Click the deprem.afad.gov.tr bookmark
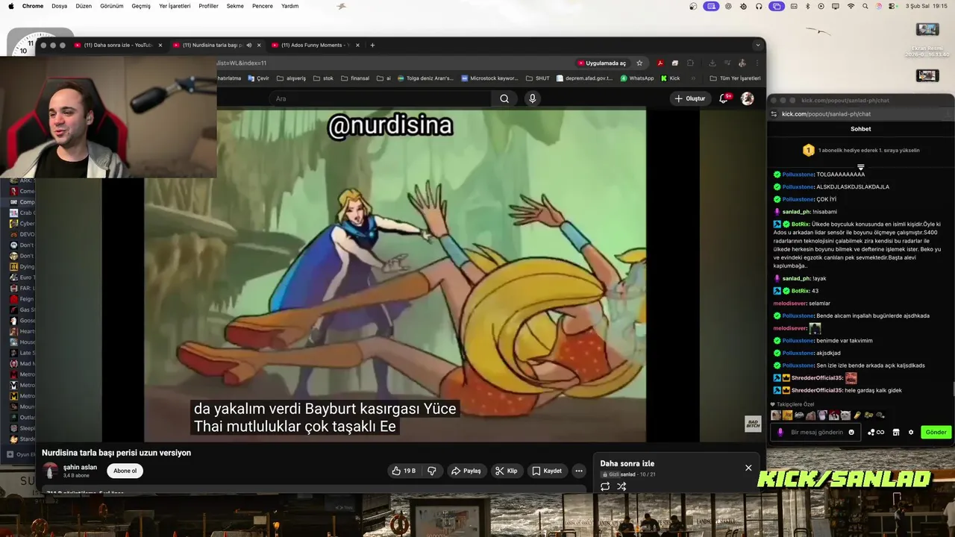 click(584, 78)
